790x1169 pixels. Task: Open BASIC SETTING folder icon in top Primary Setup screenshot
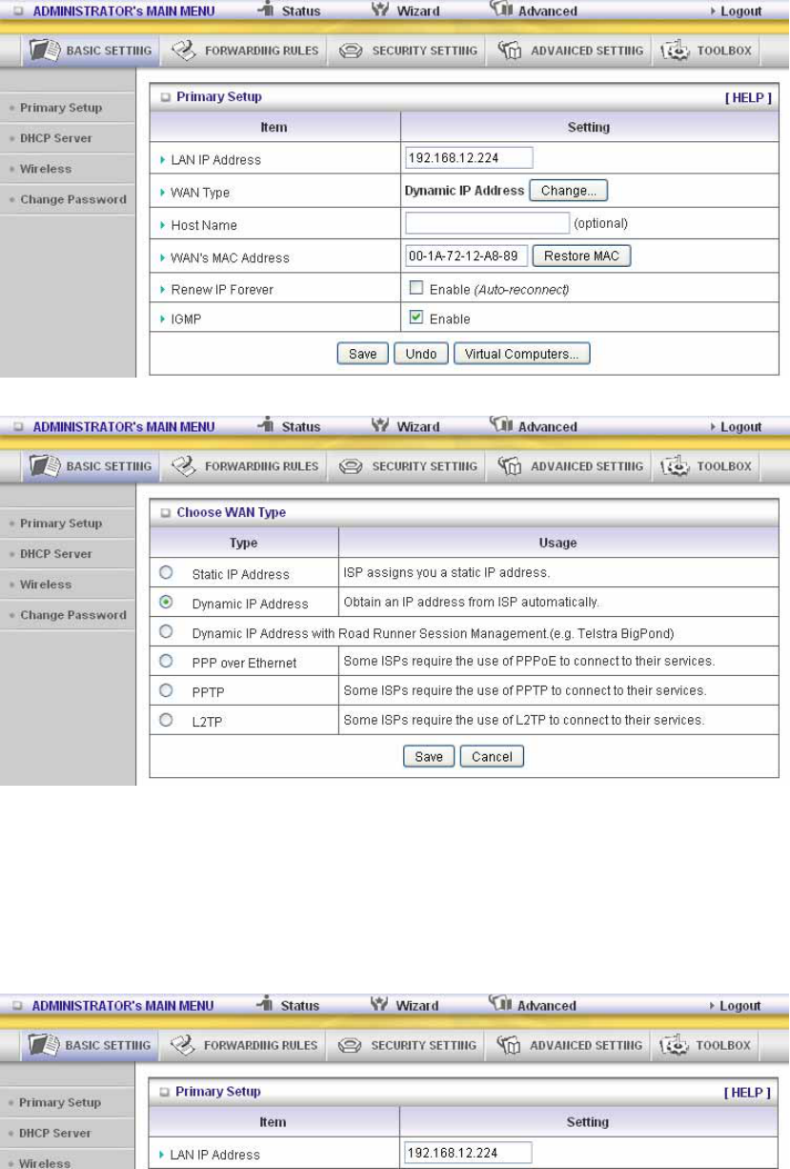[x=45, y=51]
